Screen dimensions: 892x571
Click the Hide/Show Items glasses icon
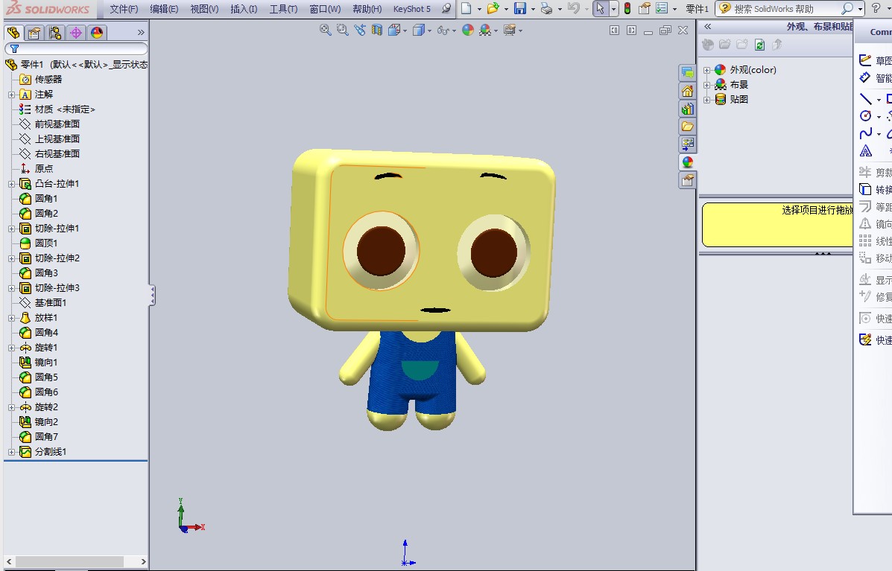click(x=443, y=30)
